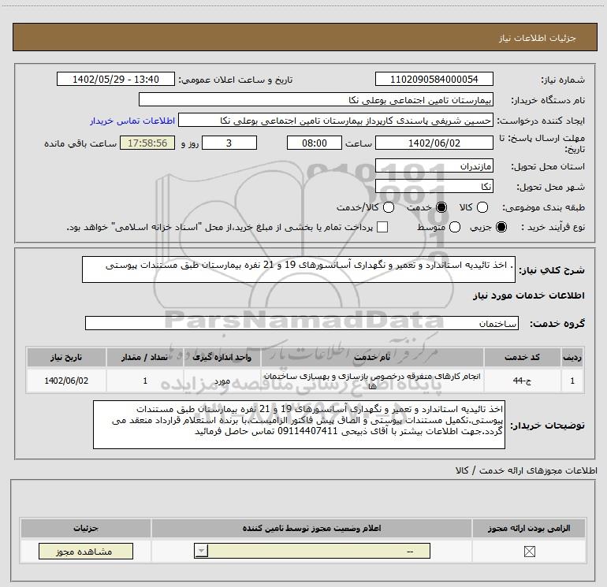Click the نام خدمت column header
This screenshot has height=587, width=607.
(372, 357)
